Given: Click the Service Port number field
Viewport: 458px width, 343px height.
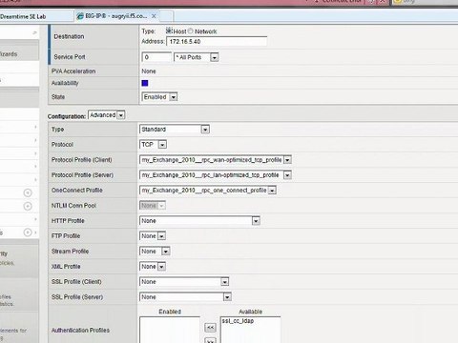Looking at the screenshot, I should tap(156, 57).
